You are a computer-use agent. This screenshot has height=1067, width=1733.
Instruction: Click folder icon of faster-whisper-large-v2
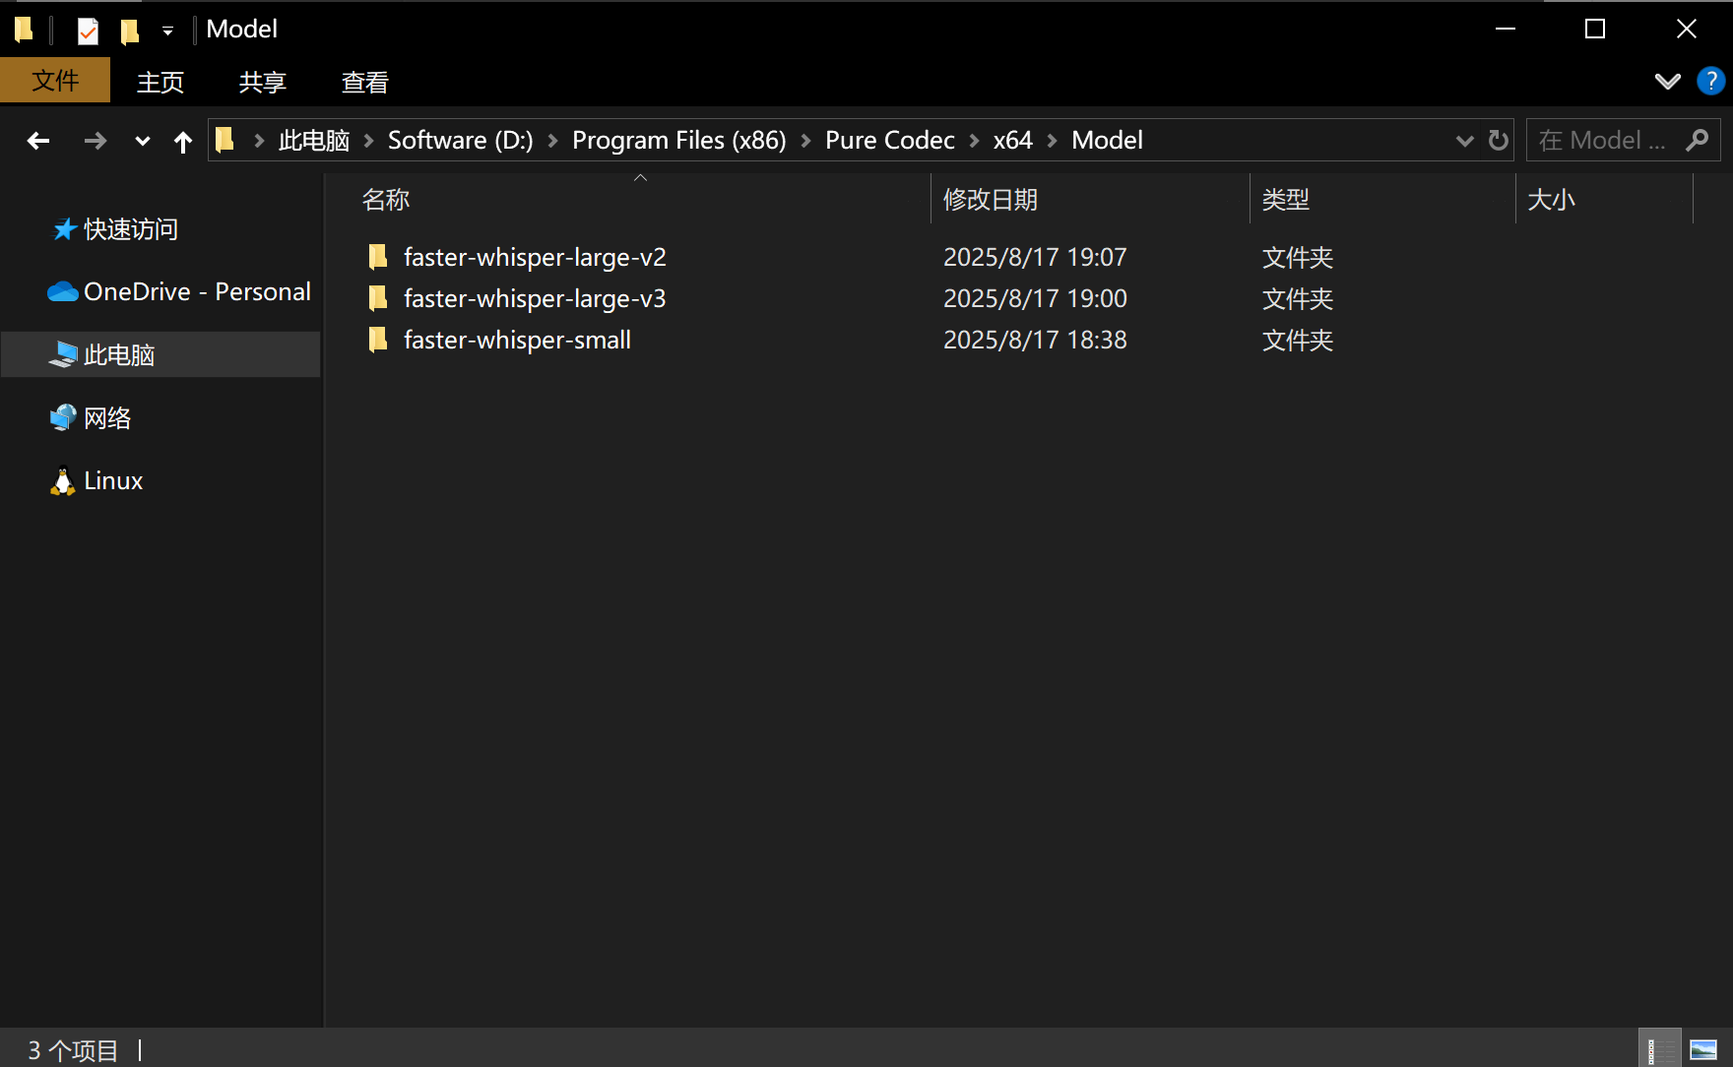pos(378,257)
